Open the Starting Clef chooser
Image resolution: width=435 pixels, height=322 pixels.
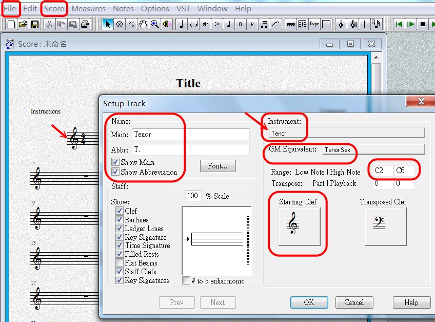(299, 226)
